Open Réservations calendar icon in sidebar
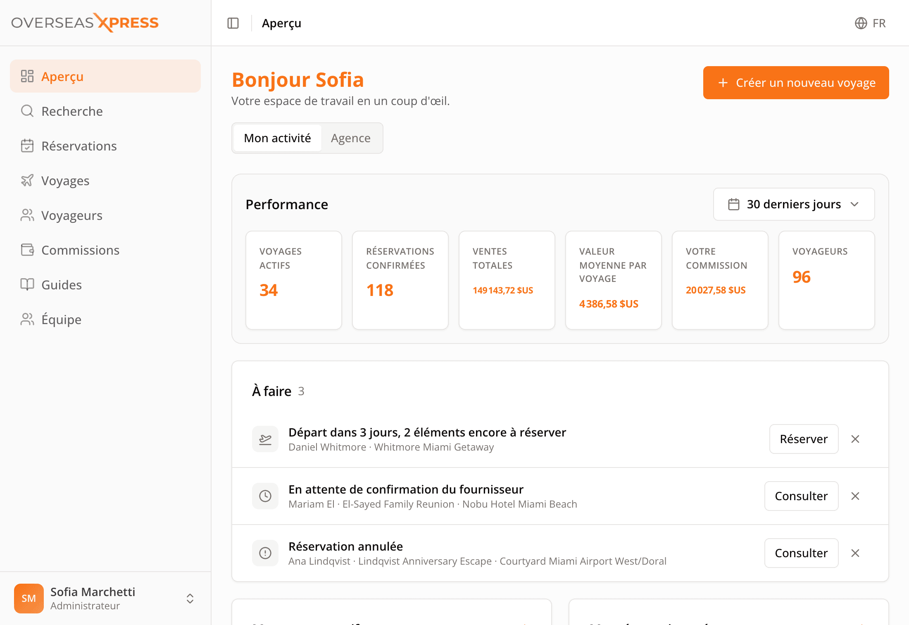Screen dimensions: 909x625 click(x=27, y=146)
